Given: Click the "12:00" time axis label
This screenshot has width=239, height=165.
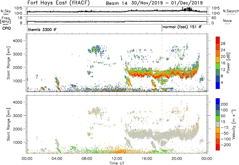Looking at the screenshot, I should click(117, 159).
